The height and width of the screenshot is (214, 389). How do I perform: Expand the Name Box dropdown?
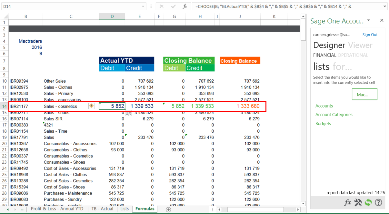143,6
